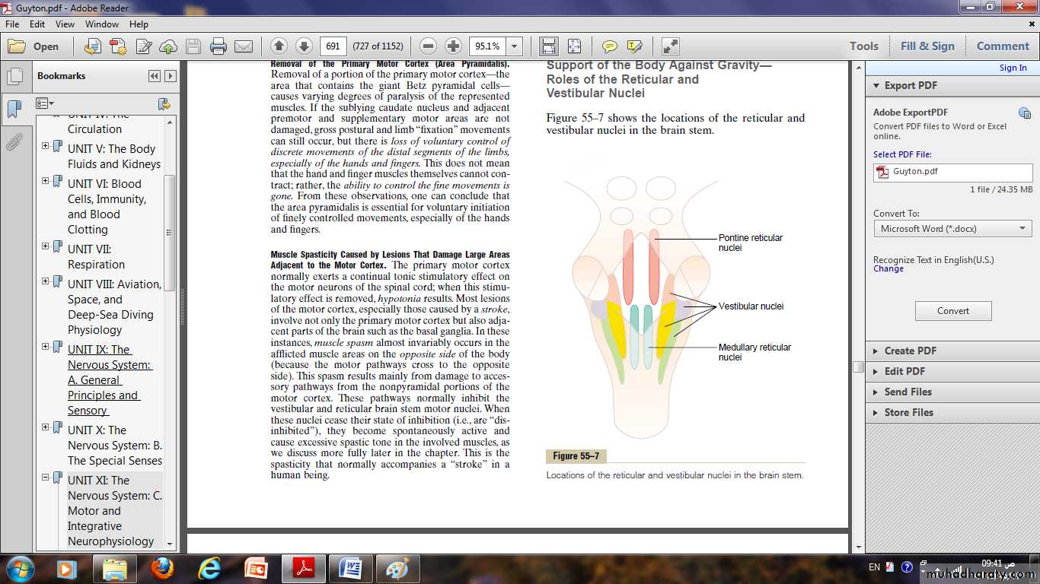Toggle read mode with the expand arrows icon
1040x584 pixels.
coord(670,46)
